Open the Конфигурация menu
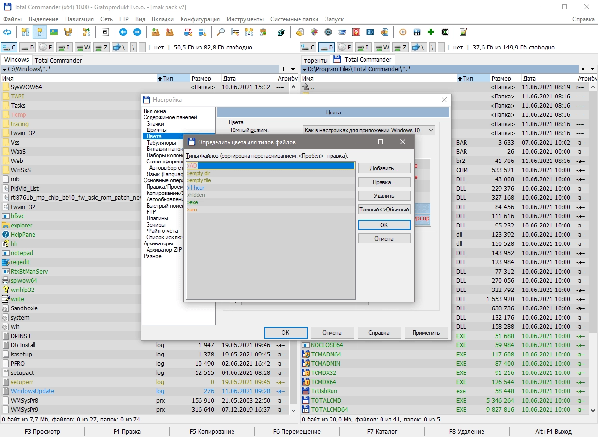 click(200, 19)
